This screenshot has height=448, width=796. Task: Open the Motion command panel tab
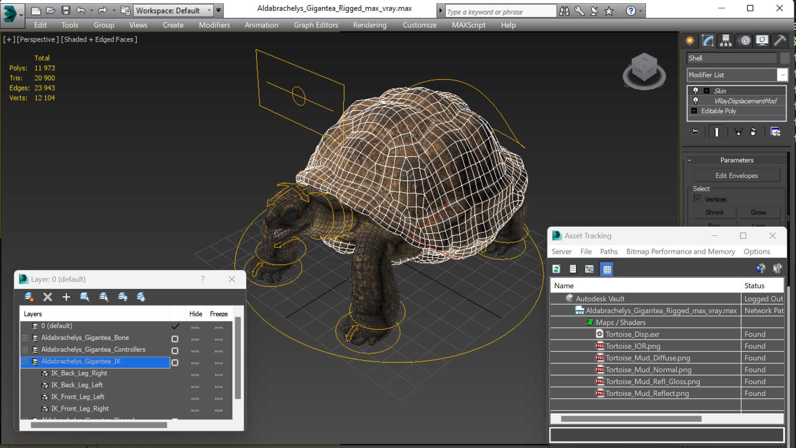[745, 40]
